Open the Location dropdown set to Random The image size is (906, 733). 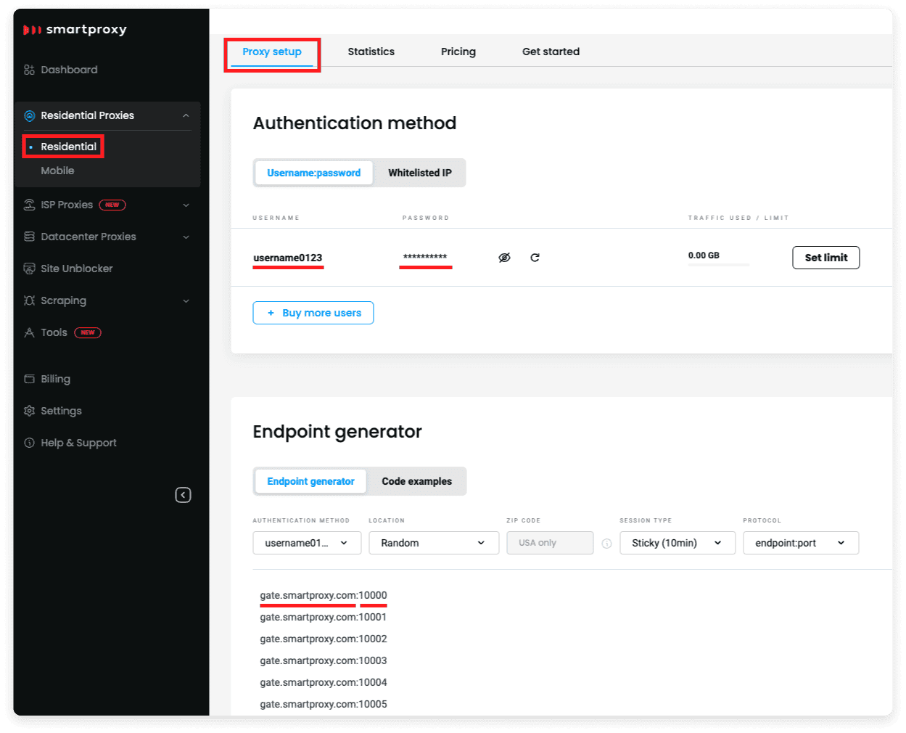pos(434,543)
